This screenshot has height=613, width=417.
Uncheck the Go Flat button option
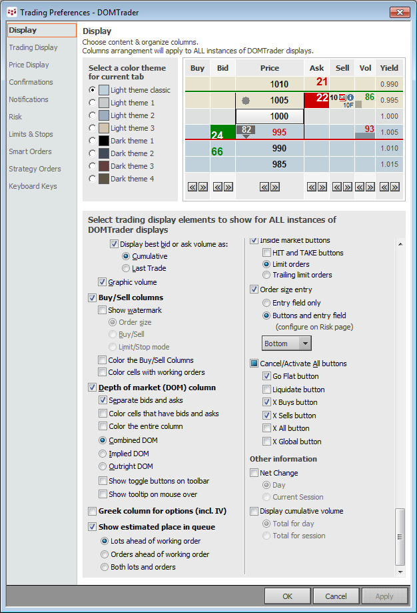[x=267, y=376]
